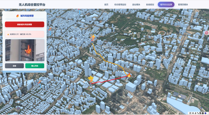Toggle the IME 简 simplified/traditional switch
This screenshot has width=209, height=115.
[200, 113]
